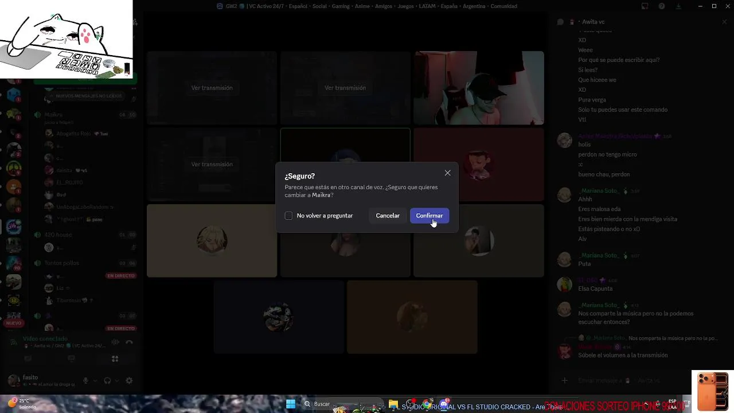
Task: Click the message 'Súbele el volumen a la transmisión'
Action: pos(623,355)
